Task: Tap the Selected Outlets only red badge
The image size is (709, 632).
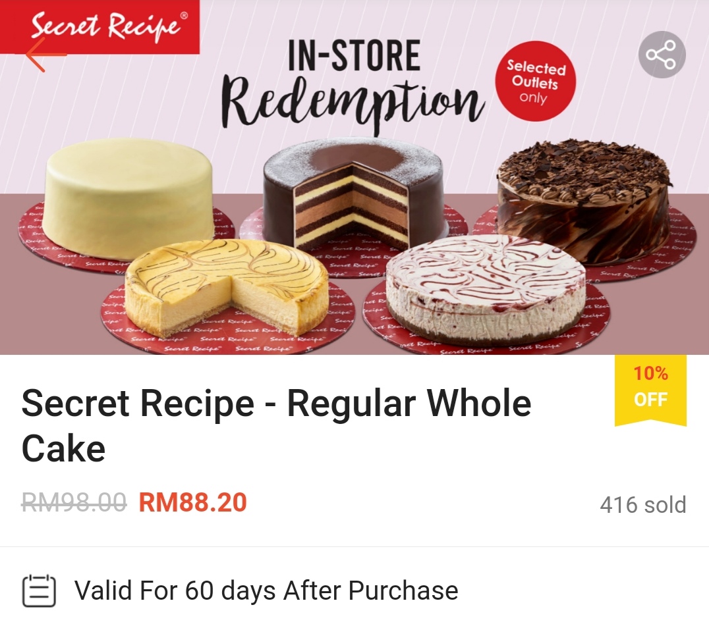Action: click(x=535, y=82)
